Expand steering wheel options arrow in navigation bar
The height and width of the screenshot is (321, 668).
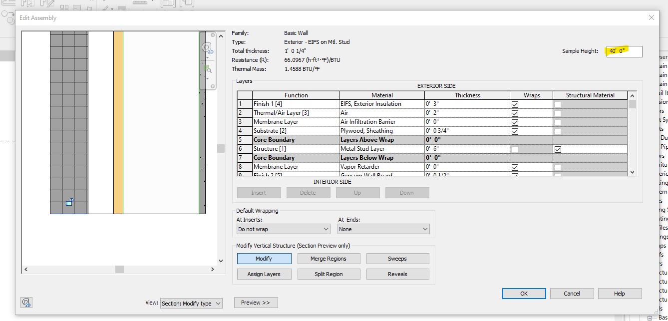tap(207, 57)
